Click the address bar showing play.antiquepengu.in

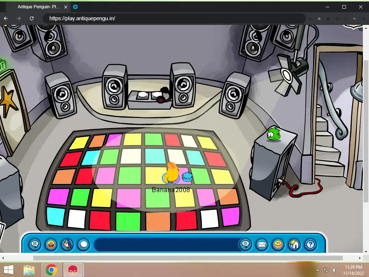(x=174, y=18)
